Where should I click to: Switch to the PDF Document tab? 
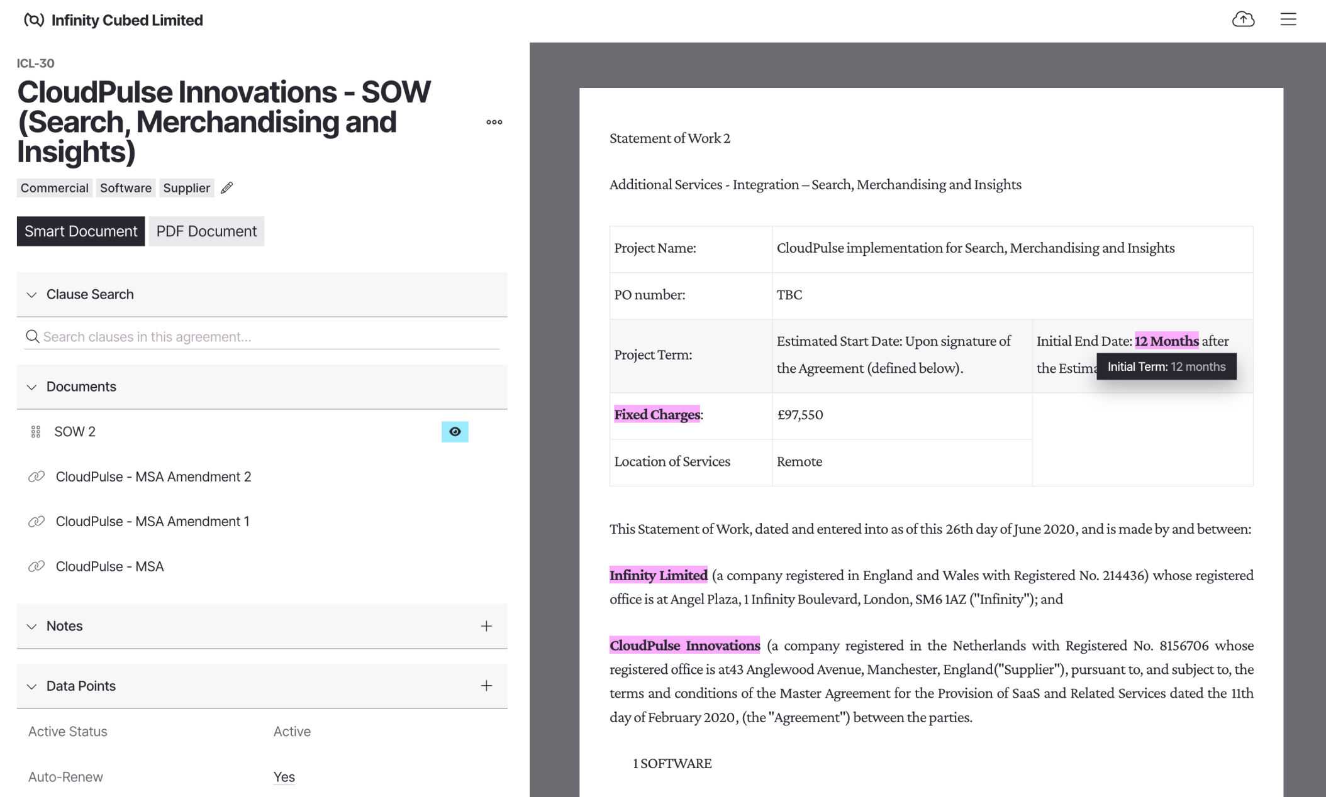pos(206,231)
